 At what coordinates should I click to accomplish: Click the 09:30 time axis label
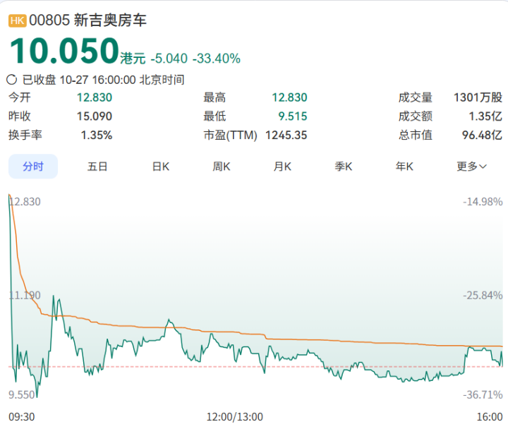click(21, 417)
